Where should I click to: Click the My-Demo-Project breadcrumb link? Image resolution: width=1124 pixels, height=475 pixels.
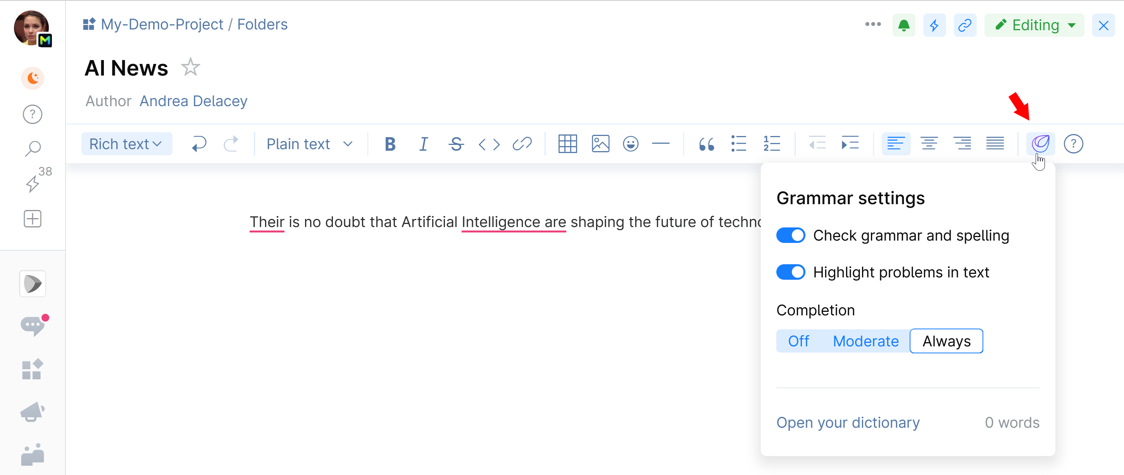(x=160, y=24)
